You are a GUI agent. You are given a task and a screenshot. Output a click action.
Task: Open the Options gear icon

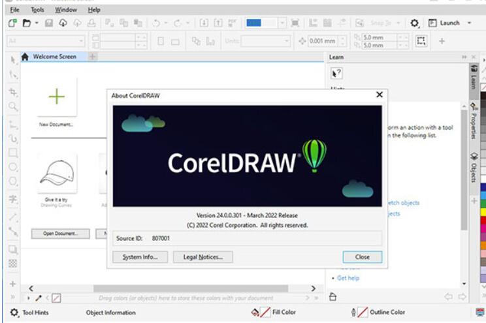pyautogui.click(x=414, y=23)
